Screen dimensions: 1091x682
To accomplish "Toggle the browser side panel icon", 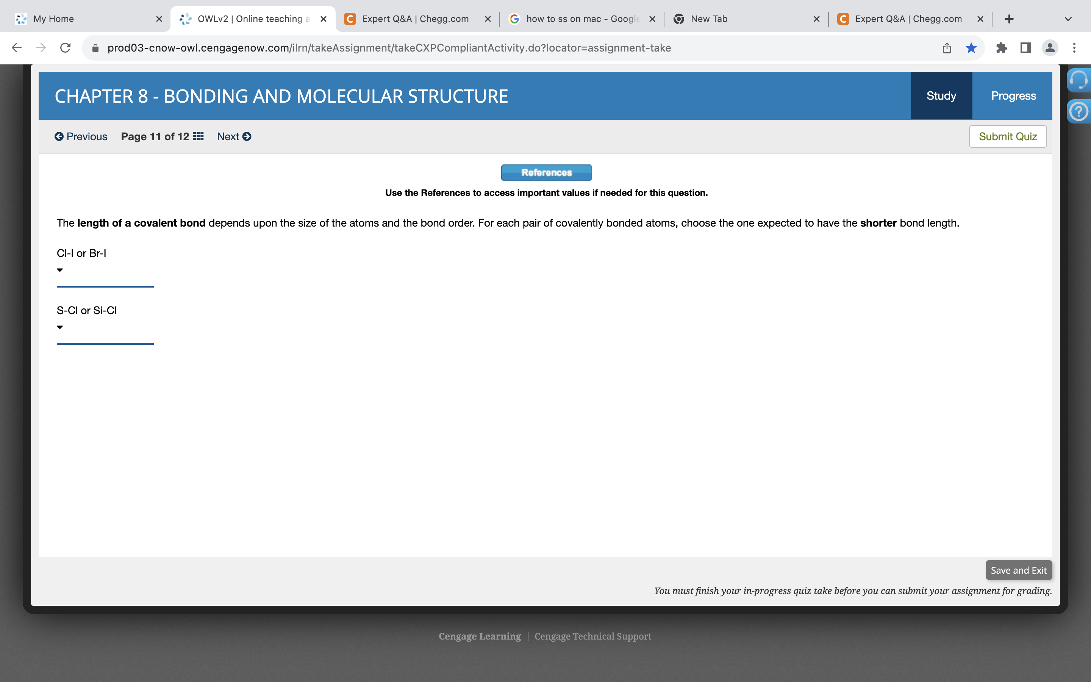I will (x=1025, y=48).
